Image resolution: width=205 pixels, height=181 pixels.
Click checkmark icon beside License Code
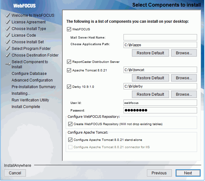tap(8, 35)
